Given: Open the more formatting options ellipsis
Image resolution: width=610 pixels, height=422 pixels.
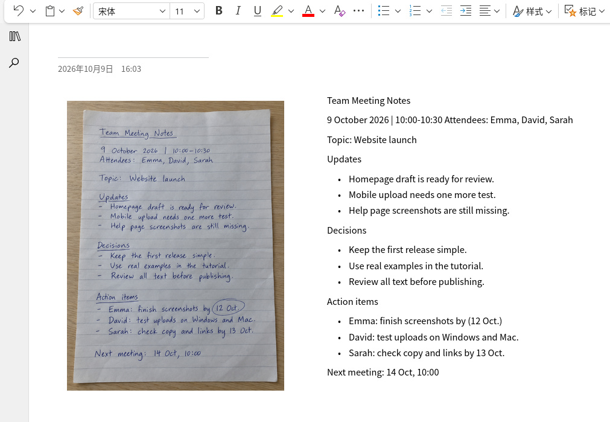Looking at the screenshot, I should click(358, 11).
